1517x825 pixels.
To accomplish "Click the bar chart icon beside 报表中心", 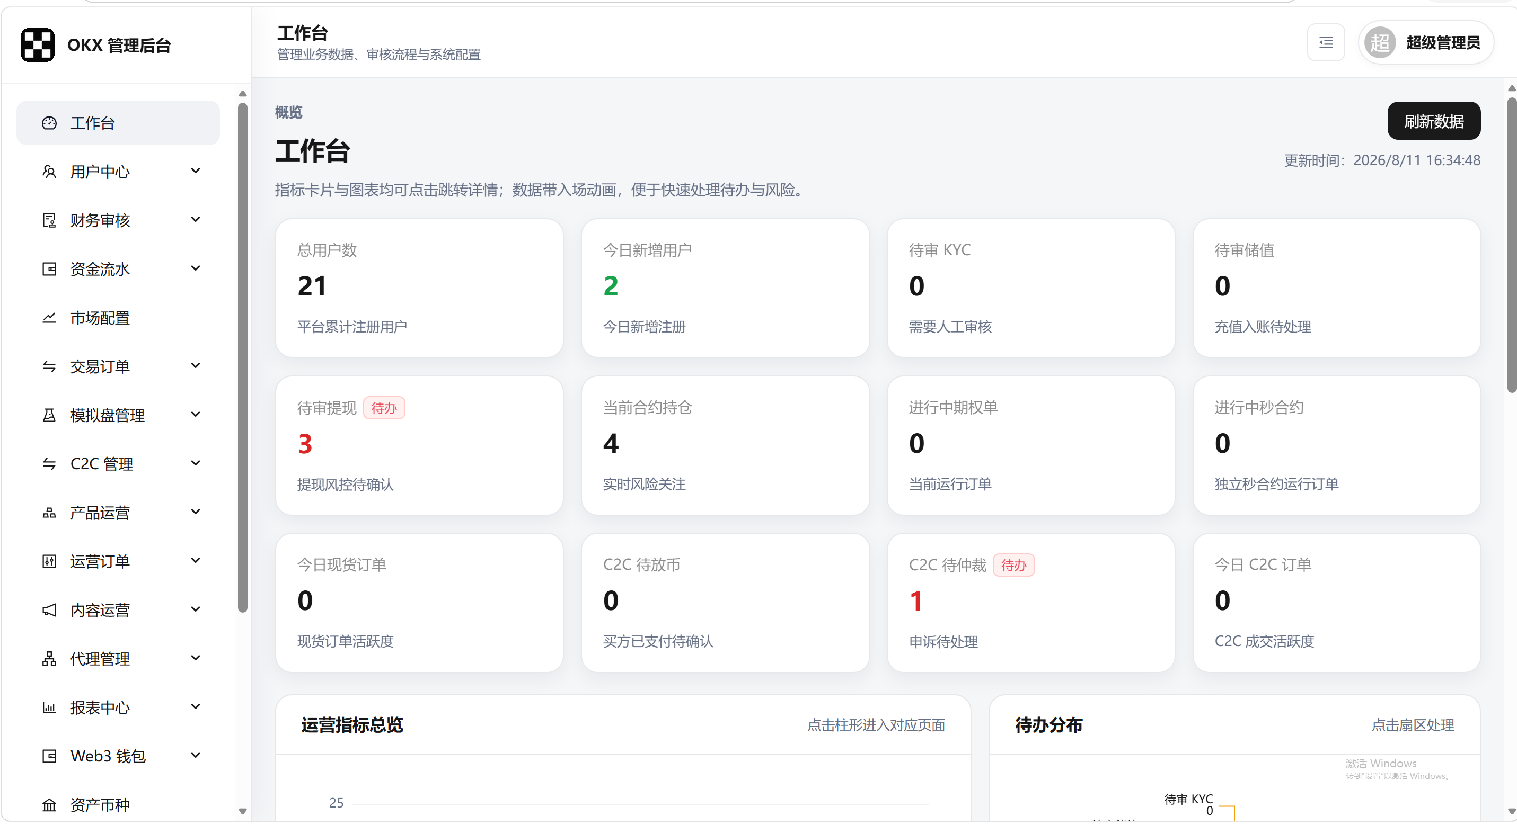I will [x=49, y=707].
